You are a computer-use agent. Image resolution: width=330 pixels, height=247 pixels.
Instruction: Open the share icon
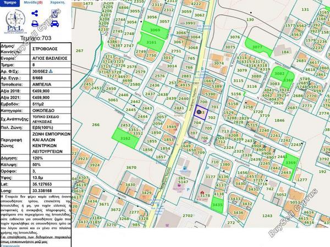click(x=35, y=14)
